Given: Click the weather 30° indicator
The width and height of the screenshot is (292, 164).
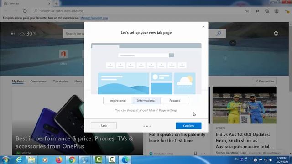Looking at the screenshot, I should [x=27, y=34].
